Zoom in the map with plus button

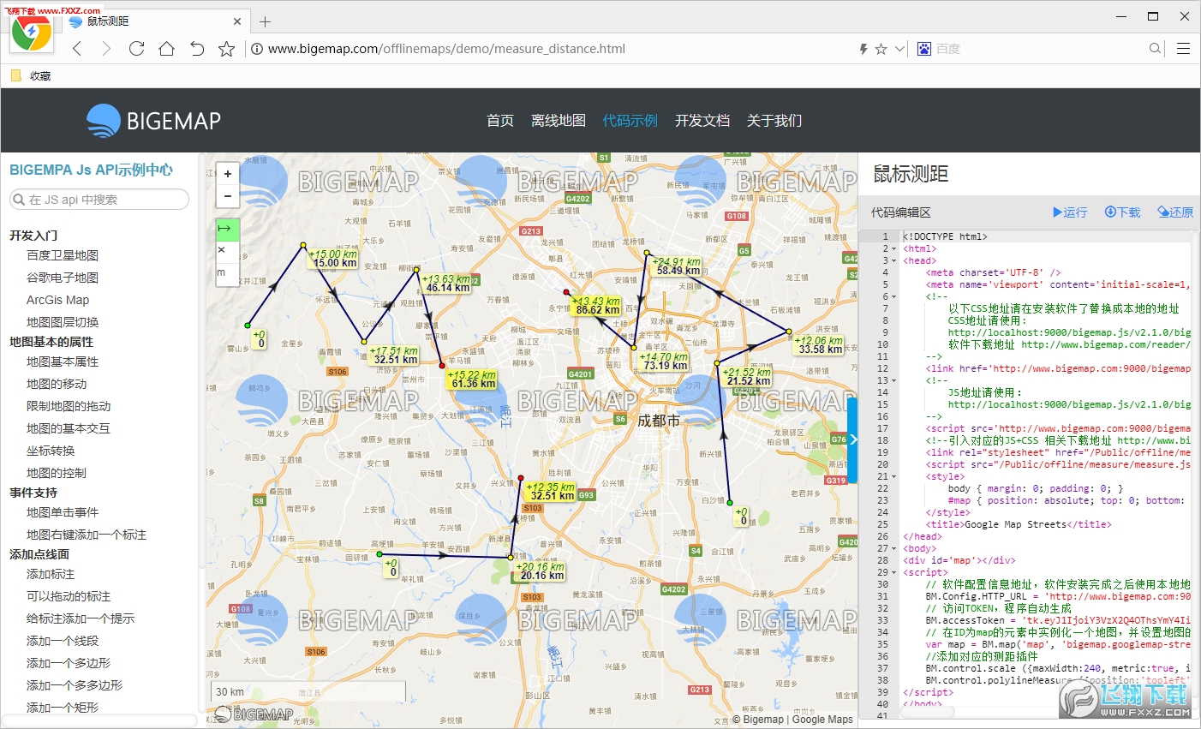point(228,174)
